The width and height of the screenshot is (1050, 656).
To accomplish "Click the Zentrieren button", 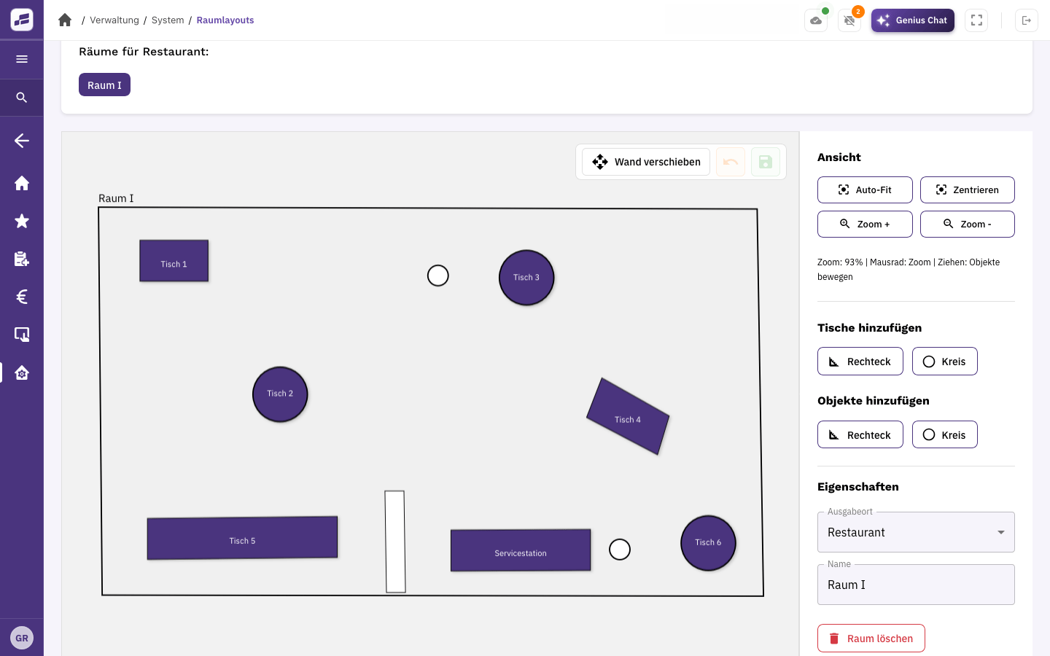I will coord(968,190).
